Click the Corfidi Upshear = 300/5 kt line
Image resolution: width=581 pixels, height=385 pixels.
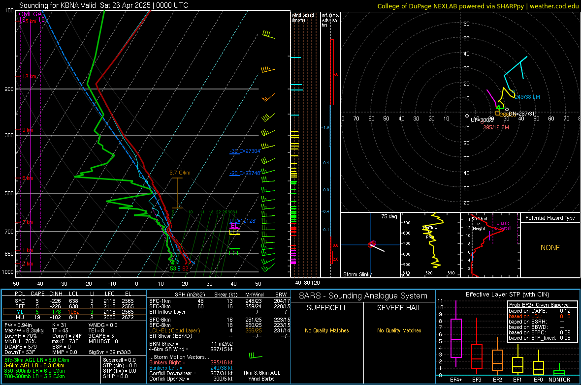(191, 379)
